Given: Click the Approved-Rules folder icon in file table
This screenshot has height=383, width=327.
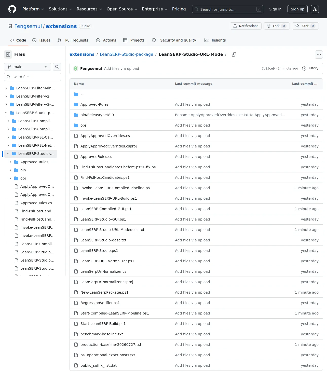Looking at the screenshot, I should point(76,104).
